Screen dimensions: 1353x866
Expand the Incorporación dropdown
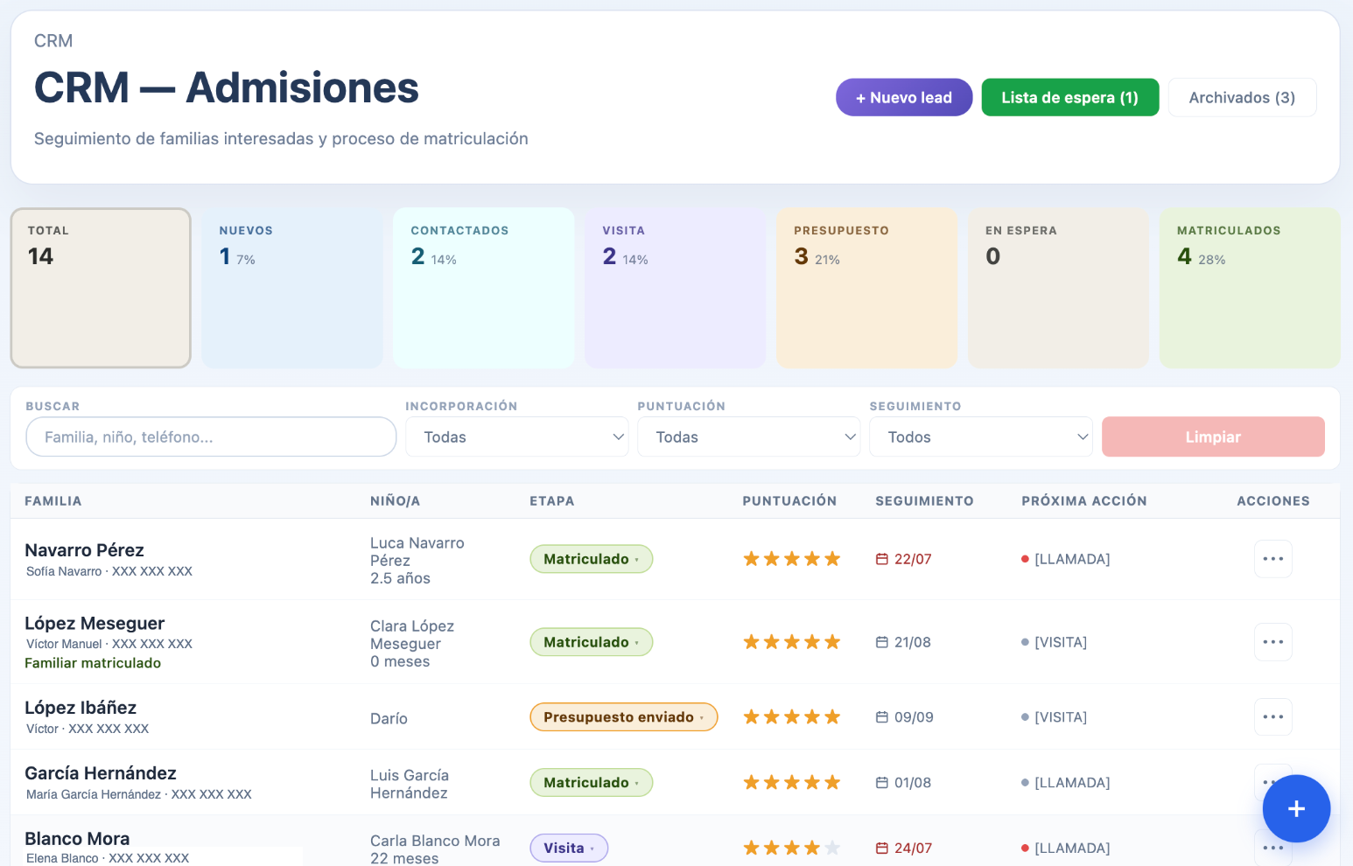coord(516,436)
